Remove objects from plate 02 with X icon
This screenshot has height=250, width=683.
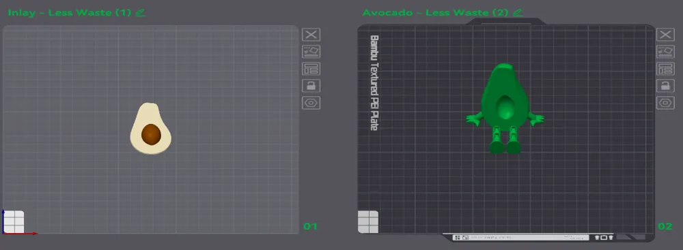pyautogui.click(x=665, y=35)
